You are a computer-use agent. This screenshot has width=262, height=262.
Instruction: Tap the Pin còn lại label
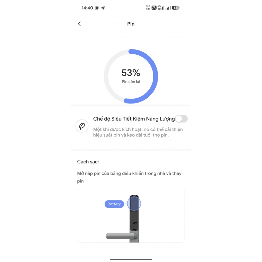(x=131, y=82)
